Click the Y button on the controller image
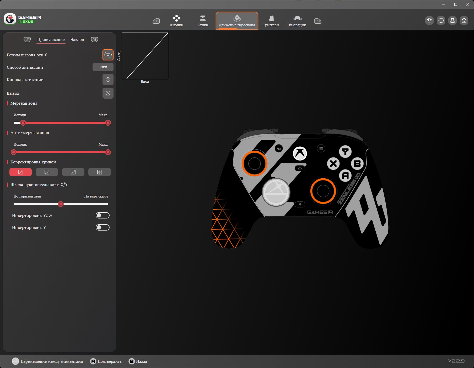This screenshot has width=474, height=368. tap(345, 152)
